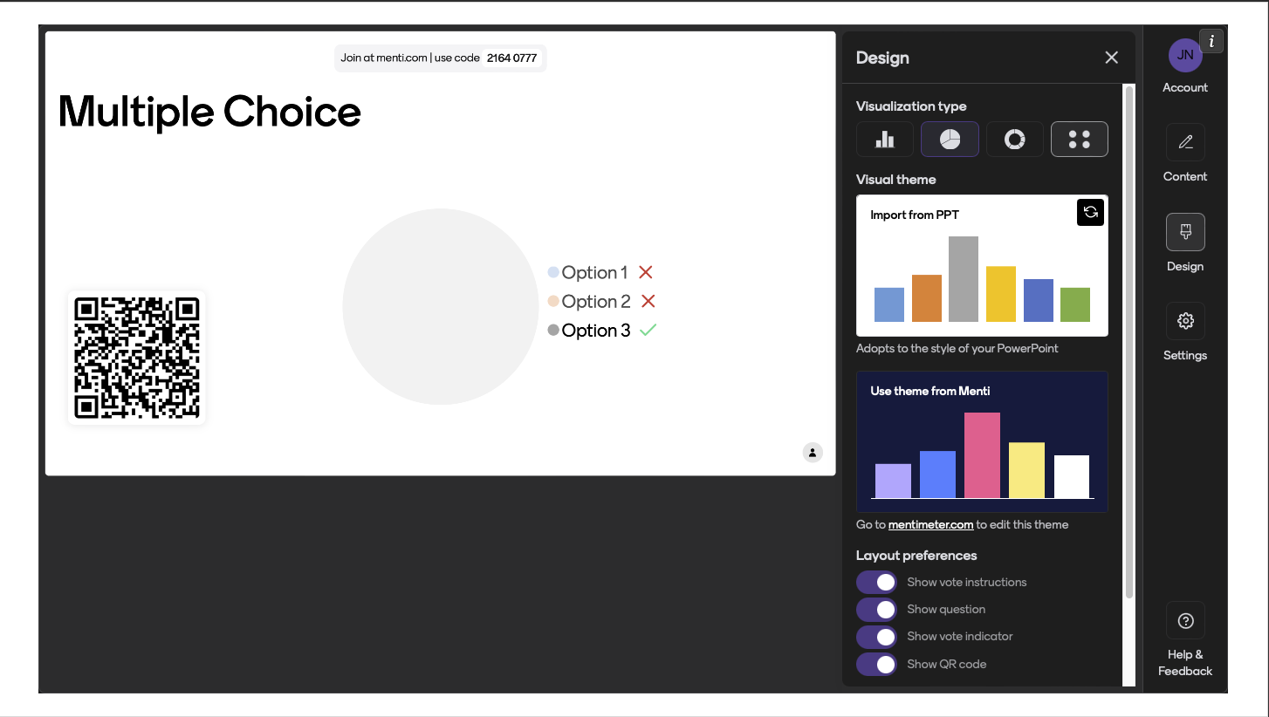The width and height of the screenshot is (1269, 717).
Task: Disable Show vote instructions toggle
Action: pos(876,582)
